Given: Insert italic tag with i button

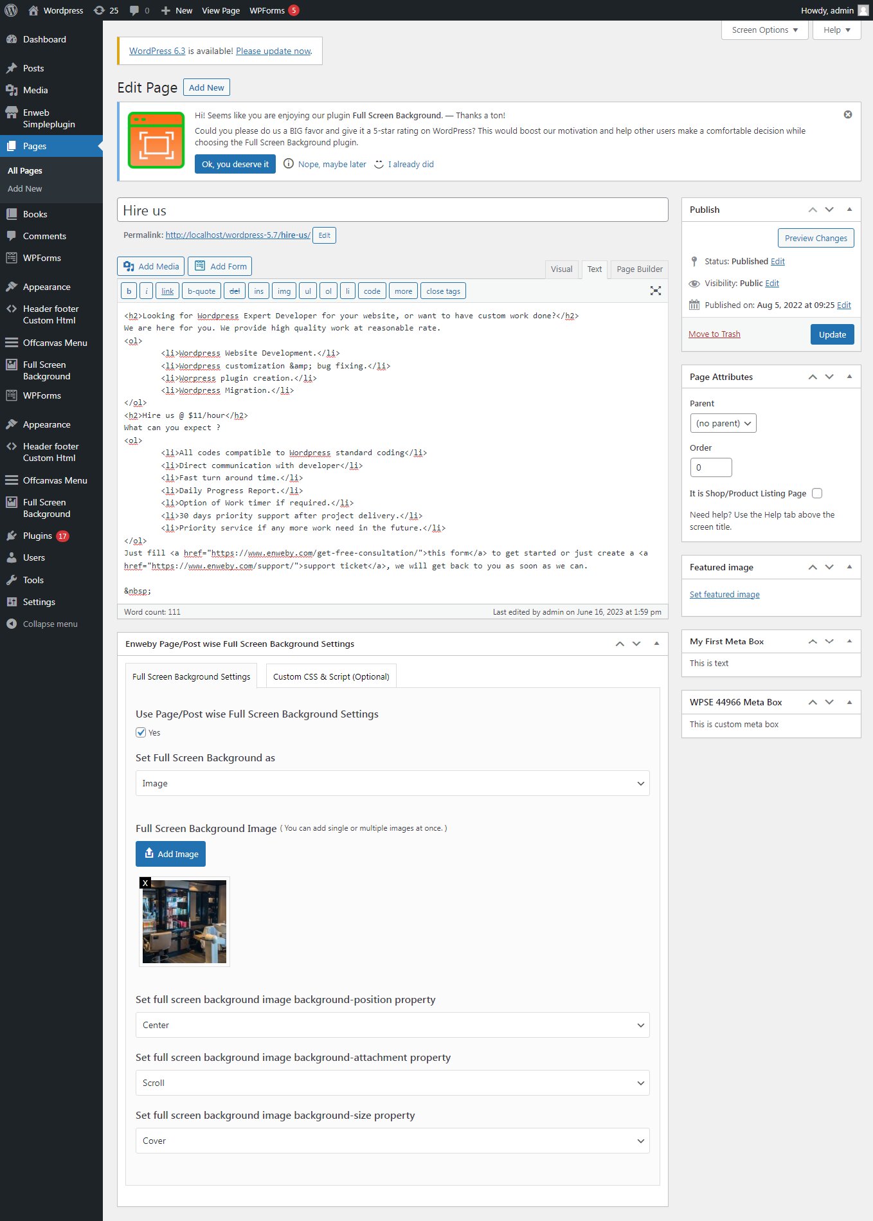Looking at the screenshot, I should click(x=147, y=291).
